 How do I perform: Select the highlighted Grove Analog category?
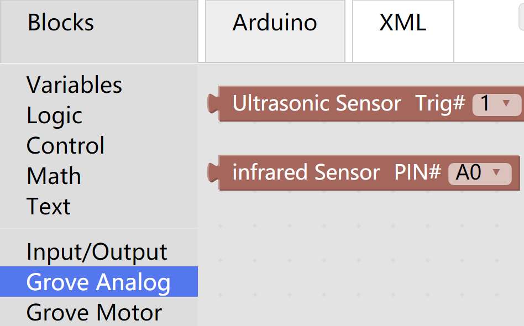pos(98,282)
